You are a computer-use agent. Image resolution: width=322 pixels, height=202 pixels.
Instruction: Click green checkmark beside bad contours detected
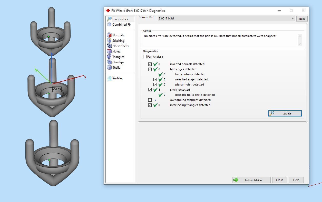coord(160,74)
